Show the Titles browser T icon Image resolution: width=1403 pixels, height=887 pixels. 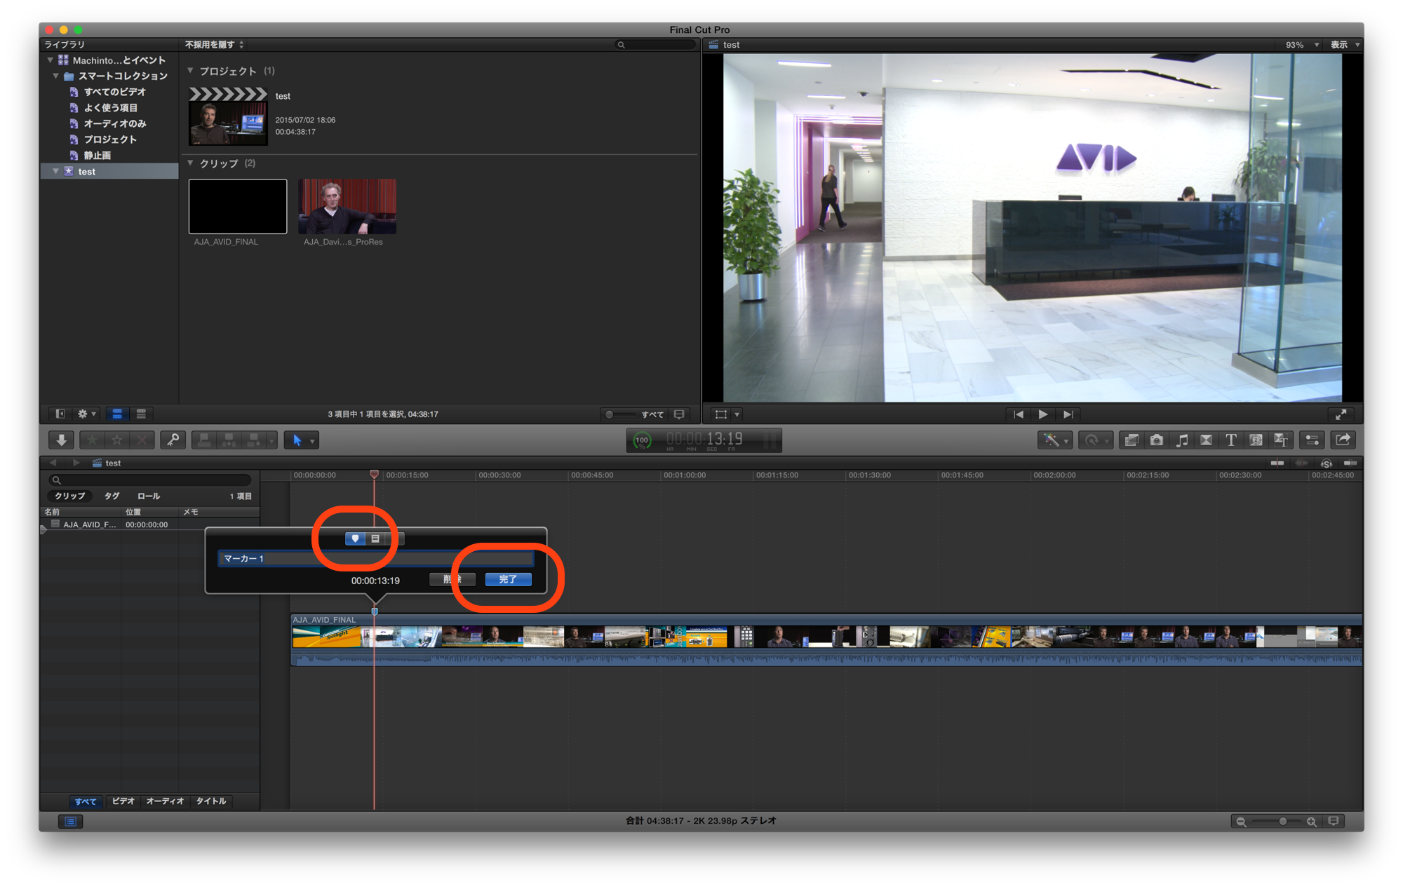click(x=1231, y=440)
